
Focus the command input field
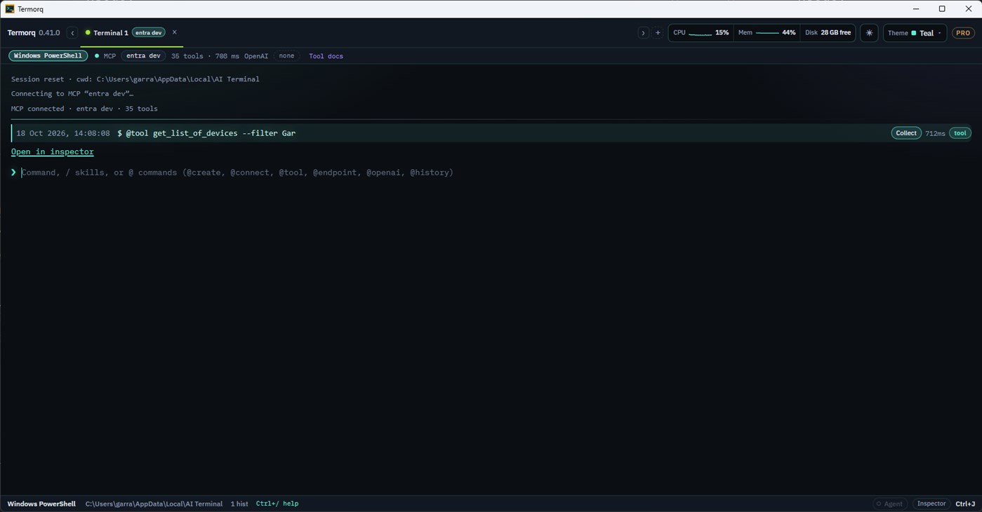[495, 173]
